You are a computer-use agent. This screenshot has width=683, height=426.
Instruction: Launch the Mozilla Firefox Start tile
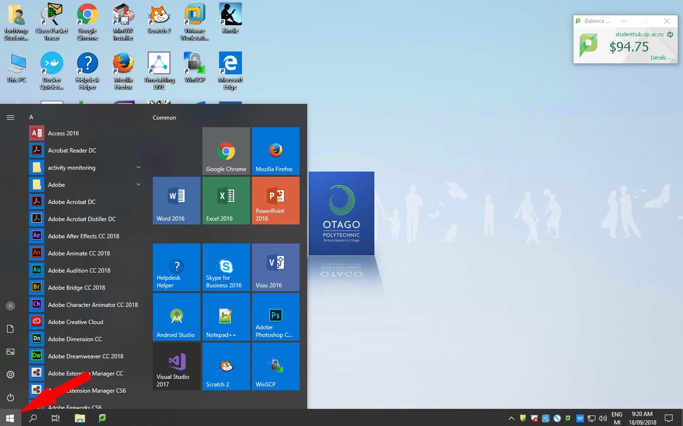[x=276, y=151]
